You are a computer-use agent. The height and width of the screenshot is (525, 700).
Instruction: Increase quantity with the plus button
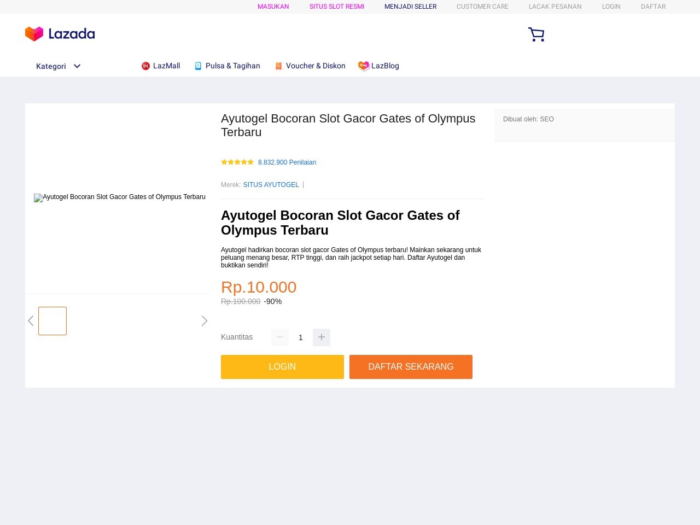(x=322, y=337)
